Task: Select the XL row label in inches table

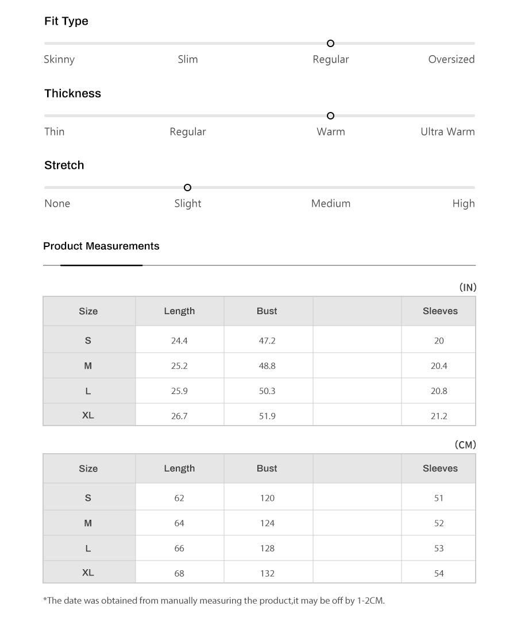Action: [88, 415]
